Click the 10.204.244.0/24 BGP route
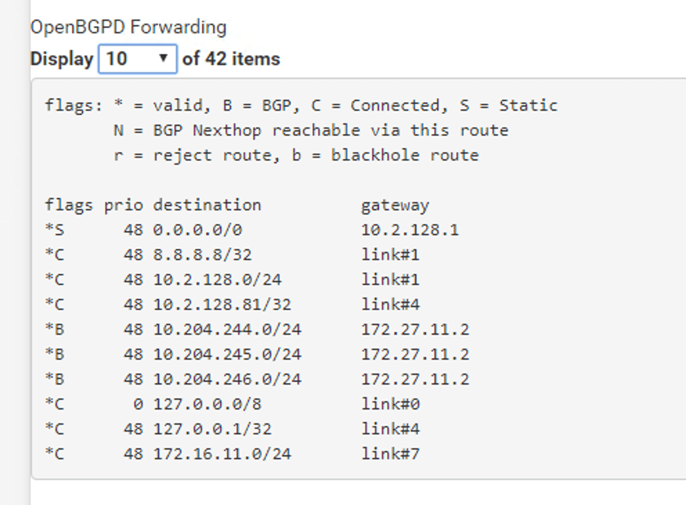The width and height of the screenshot is (686, 505). coord(227,329)
